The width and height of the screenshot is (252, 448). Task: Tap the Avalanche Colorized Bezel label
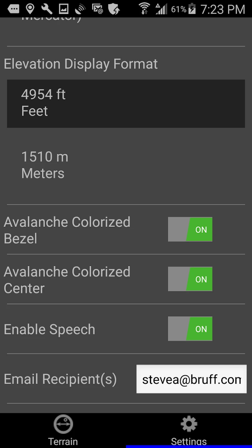[67, 230]
